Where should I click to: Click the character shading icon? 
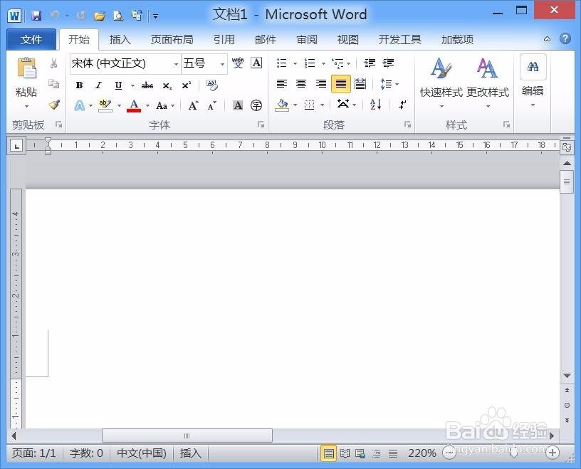click(x=238, y=105)
